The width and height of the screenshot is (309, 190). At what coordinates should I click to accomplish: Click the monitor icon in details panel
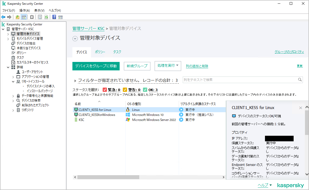[234, 116]
